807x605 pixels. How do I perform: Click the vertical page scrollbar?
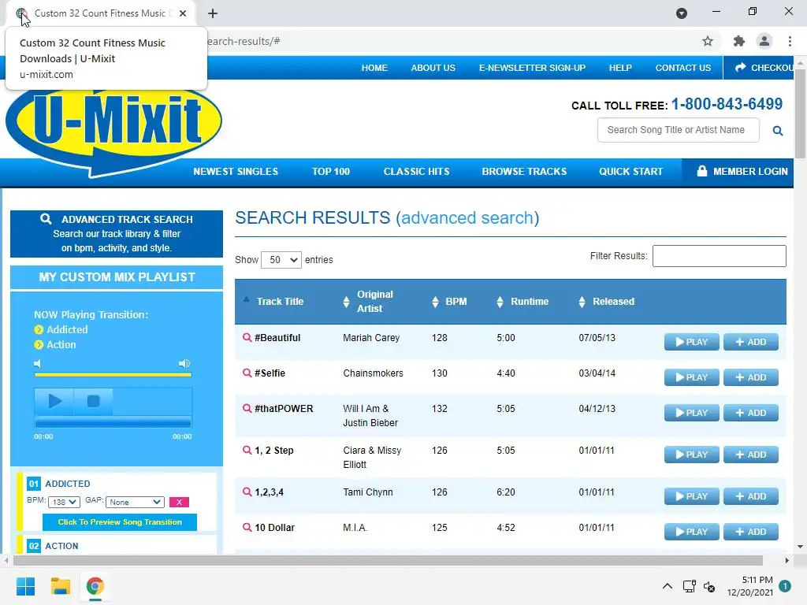coord(800,113)
